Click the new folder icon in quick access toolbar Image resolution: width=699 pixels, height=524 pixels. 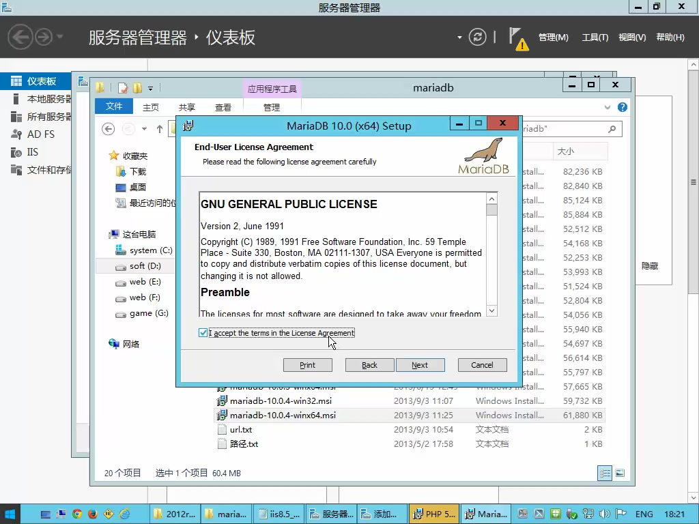coord(138,88)
